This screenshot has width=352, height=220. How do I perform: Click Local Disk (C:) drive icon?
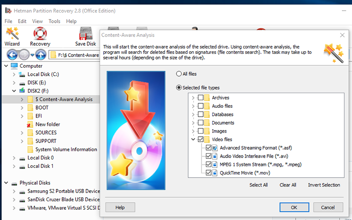coord(22,74)
